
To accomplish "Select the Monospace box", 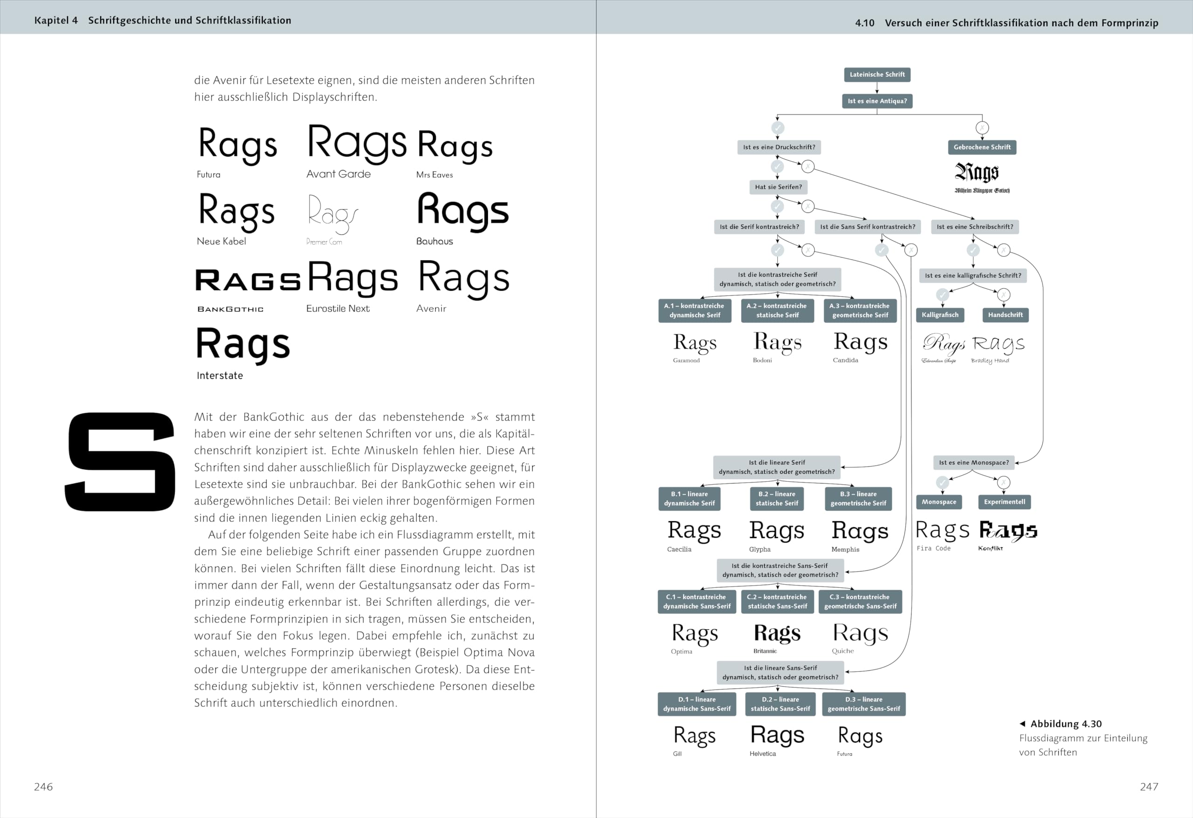I will coord(939,502).
